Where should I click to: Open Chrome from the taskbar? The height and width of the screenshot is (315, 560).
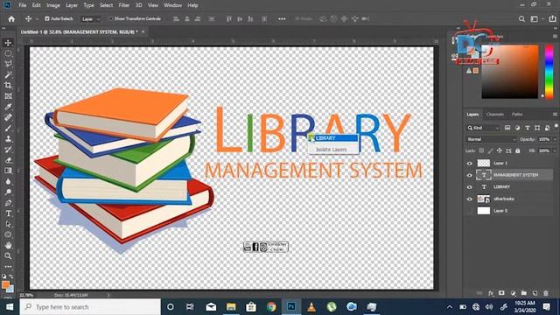[271, 307]
